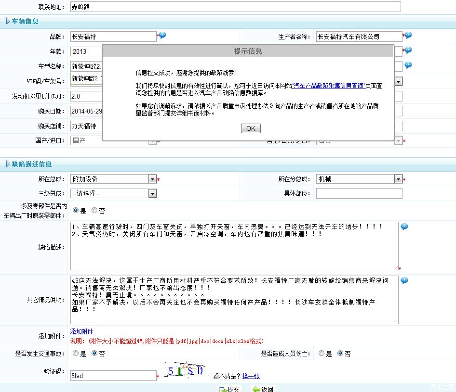Click the 缺陷描述 textarea resize handle

coord(396,267)
